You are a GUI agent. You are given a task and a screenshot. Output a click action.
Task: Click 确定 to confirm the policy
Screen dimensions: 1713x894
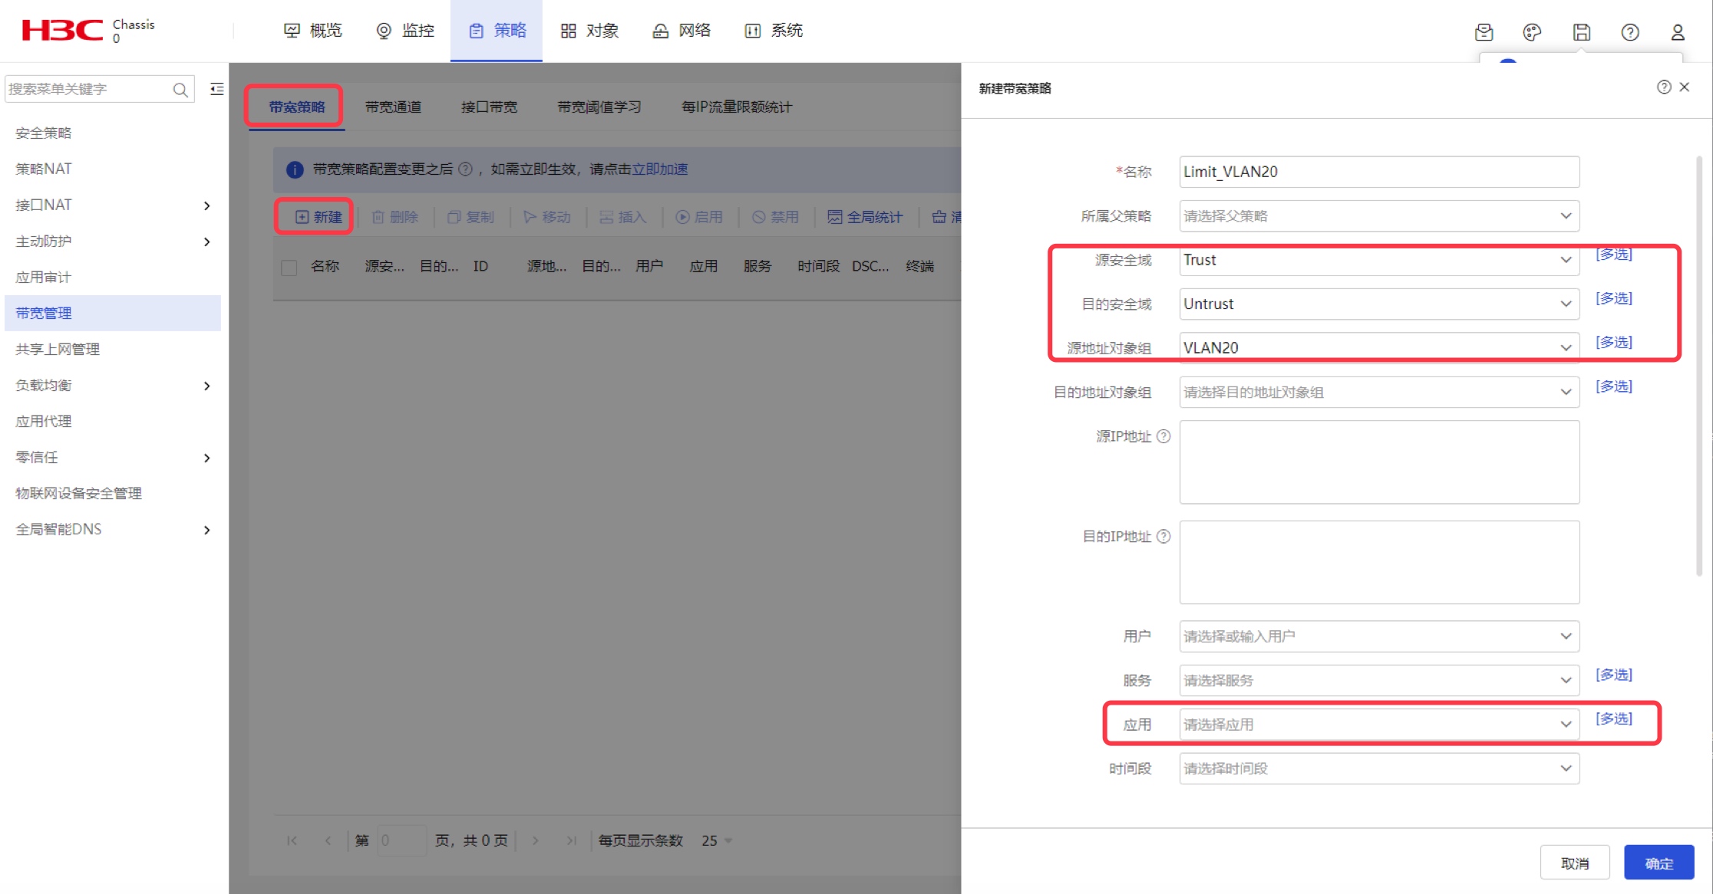(x=1659, y=863)
